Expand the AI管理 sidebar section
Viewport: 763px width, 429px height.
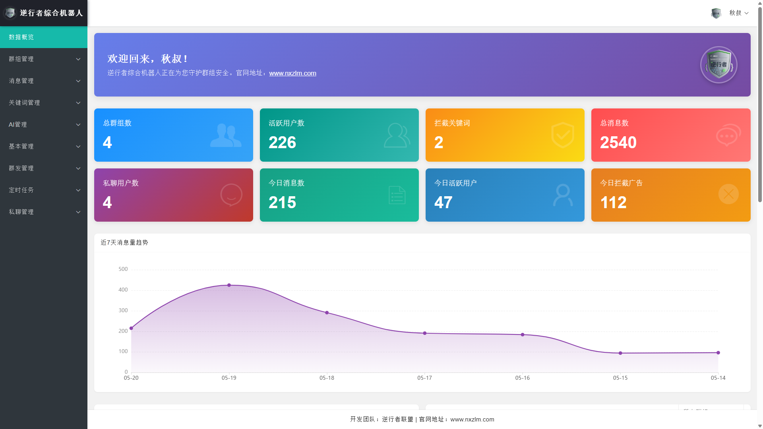click(x=44, y=124)
